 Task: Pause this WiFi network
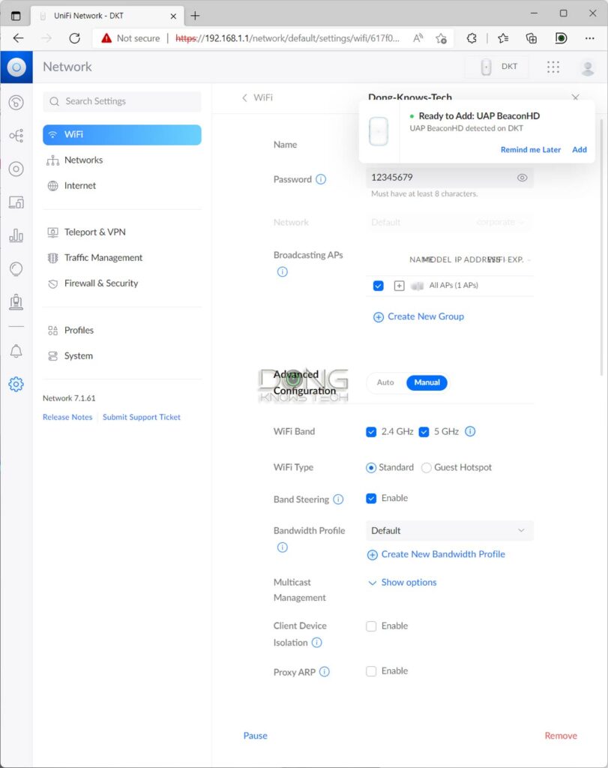coord(256,736)
